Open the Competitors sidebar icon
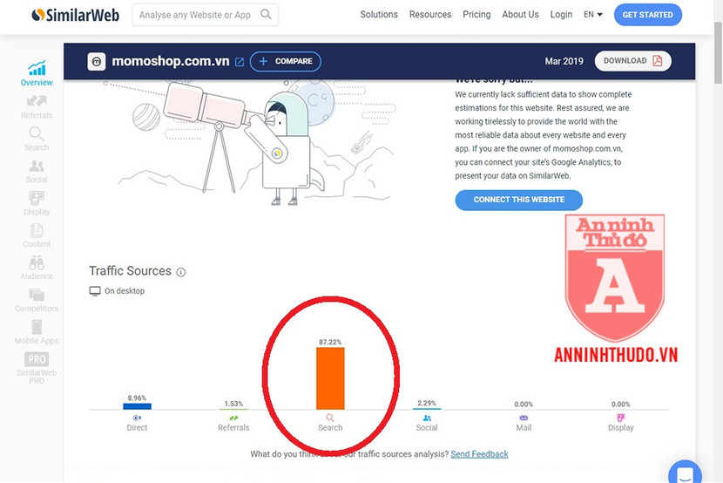Image resolution: width=723 pixels, height=483 pixels. (x=37, y=296)
